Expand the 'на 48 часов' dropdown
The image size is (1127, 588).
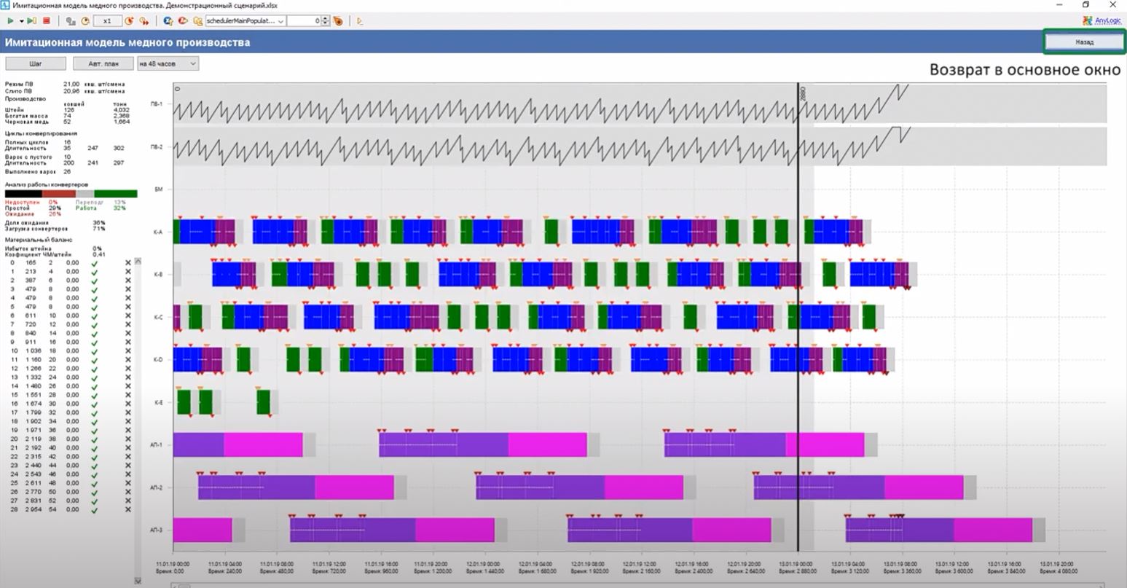click(168, 63)
